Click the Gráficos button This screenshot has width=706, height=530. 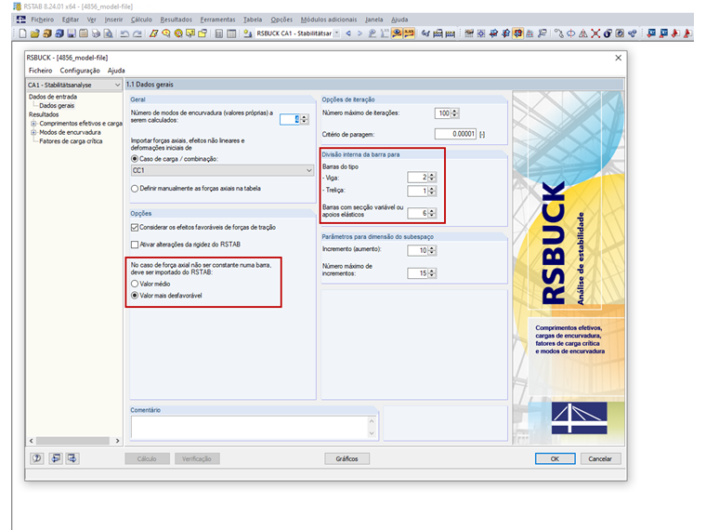pyautogui.click(x=347, y=458)
